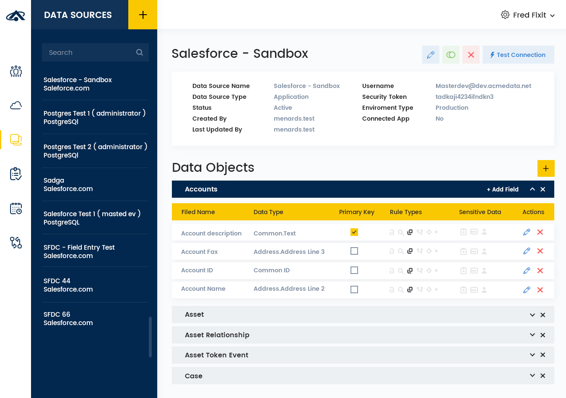Click Add Field in Accounts header

point(503,189)
